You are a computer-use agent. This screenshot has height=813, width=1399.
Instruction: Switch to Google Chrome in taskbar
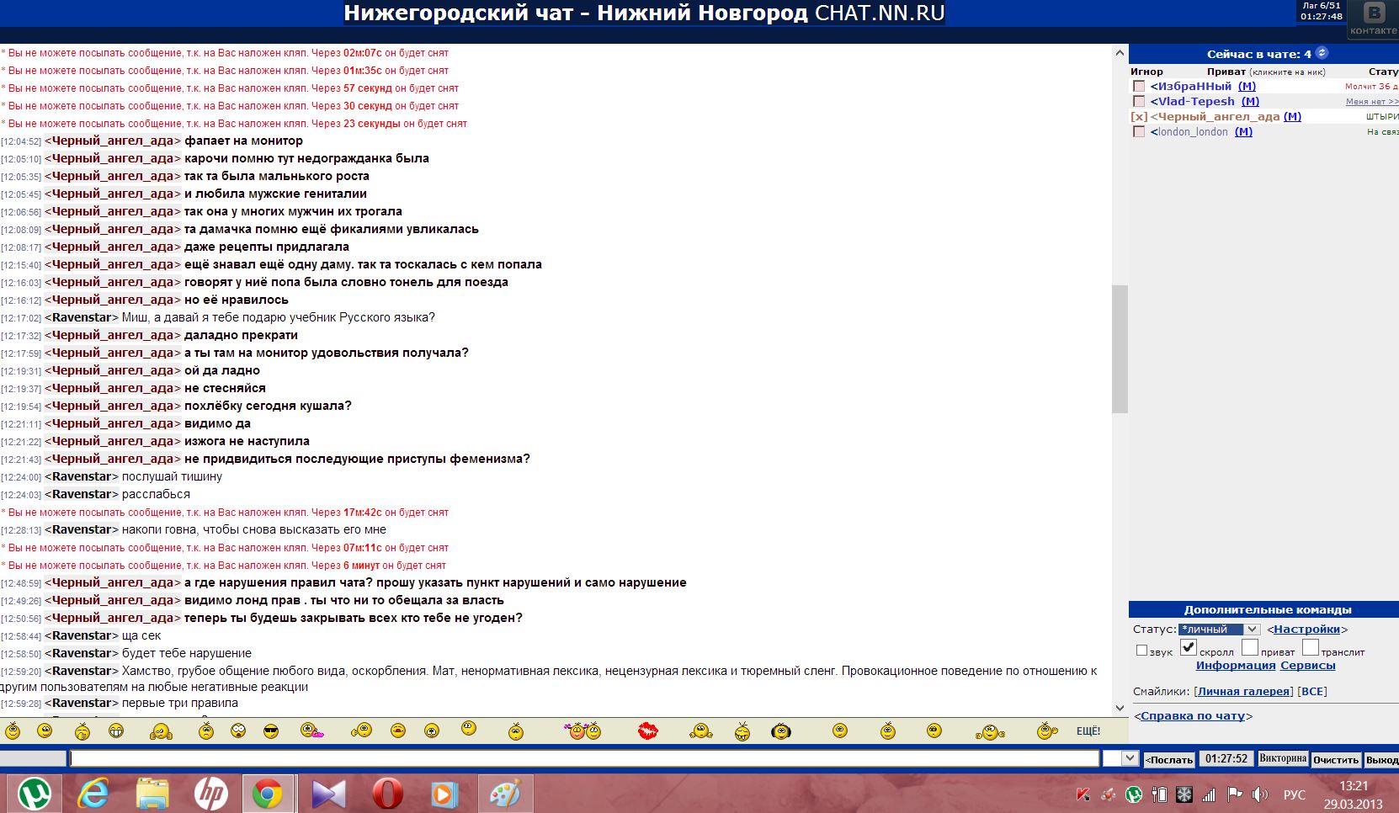269,794
